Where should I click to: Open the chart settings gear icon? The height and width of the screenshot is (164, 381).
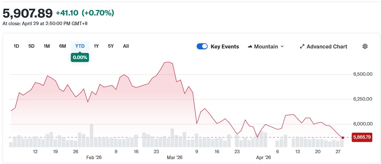tap(365, 46)
